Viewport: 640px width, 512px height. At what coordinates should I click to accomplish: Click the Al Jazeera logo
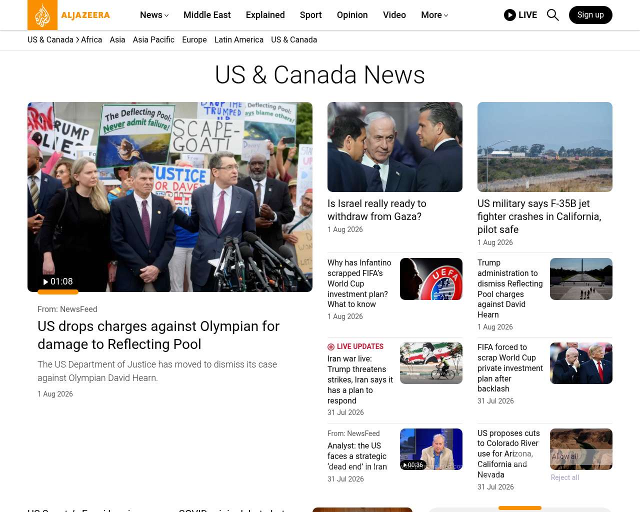click(x=69, y=15)
